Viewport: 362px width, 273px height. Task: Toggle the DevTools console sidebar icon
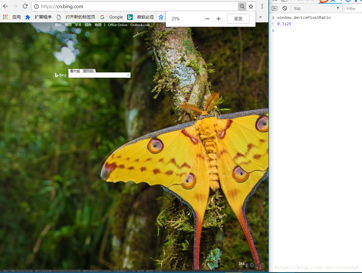click(275, 8)
